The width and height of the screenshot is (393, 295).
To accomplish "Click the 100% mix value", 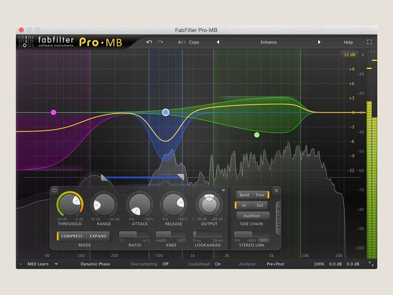I will tap(319, 264).
